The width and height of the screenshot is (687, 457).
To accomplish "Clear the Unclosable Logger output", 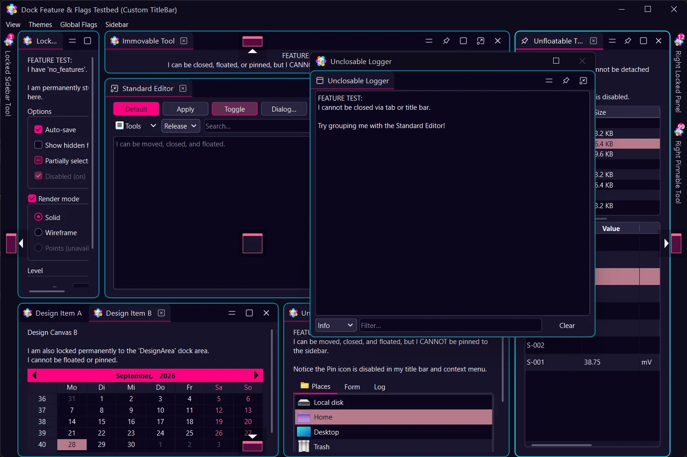I will (567, 326).
